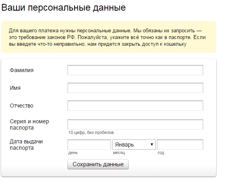Click the Имя label text
226x182 pixels.
point(15,88)
